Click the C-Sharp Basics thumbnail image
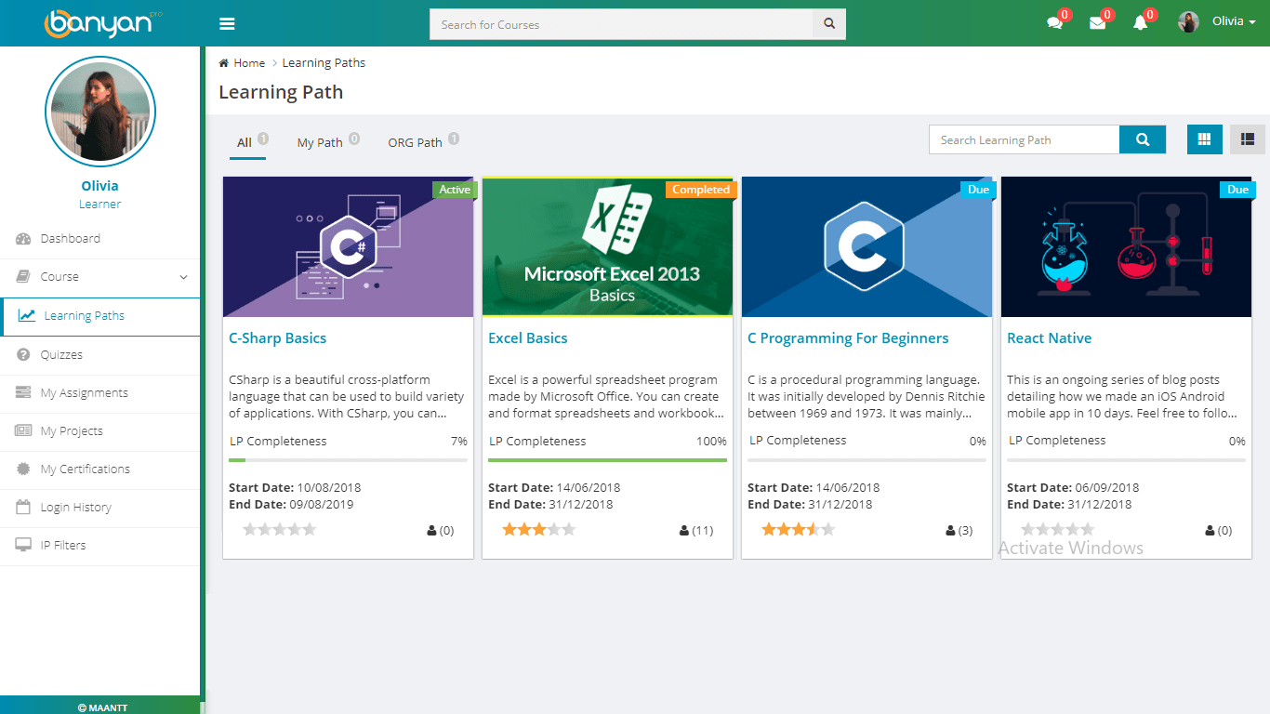This screenshot has height=714, width=1270. coord(348,246)
